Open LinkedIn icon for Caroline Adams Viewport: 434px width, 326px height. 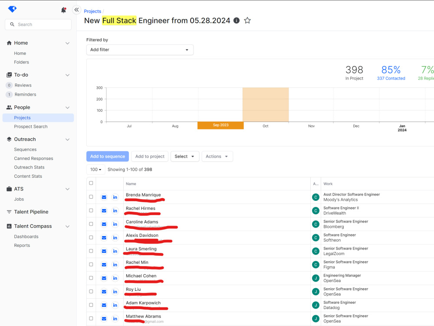click(x=115, y=224)
